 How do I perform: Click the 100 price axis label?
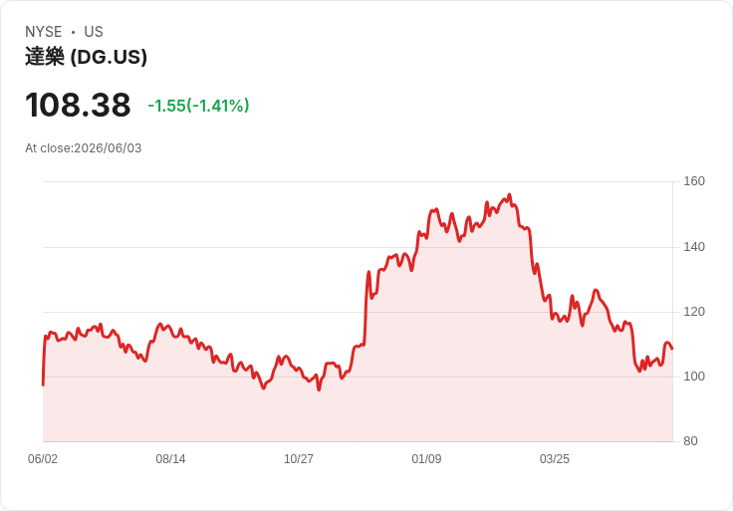[694, 377]
